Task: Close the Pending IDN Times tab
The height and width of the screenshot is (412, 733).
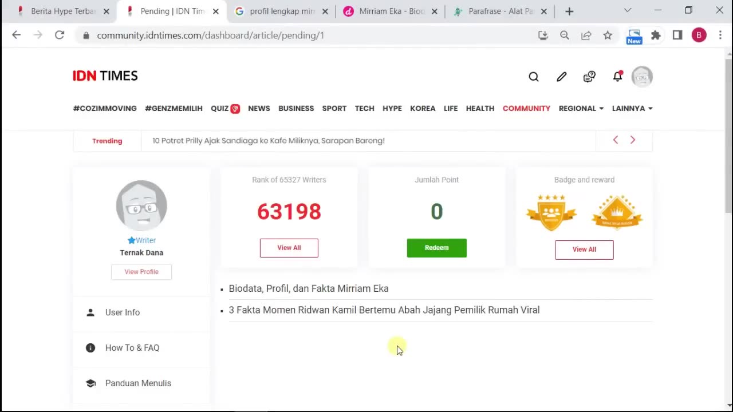Action: tap(215, 11)
